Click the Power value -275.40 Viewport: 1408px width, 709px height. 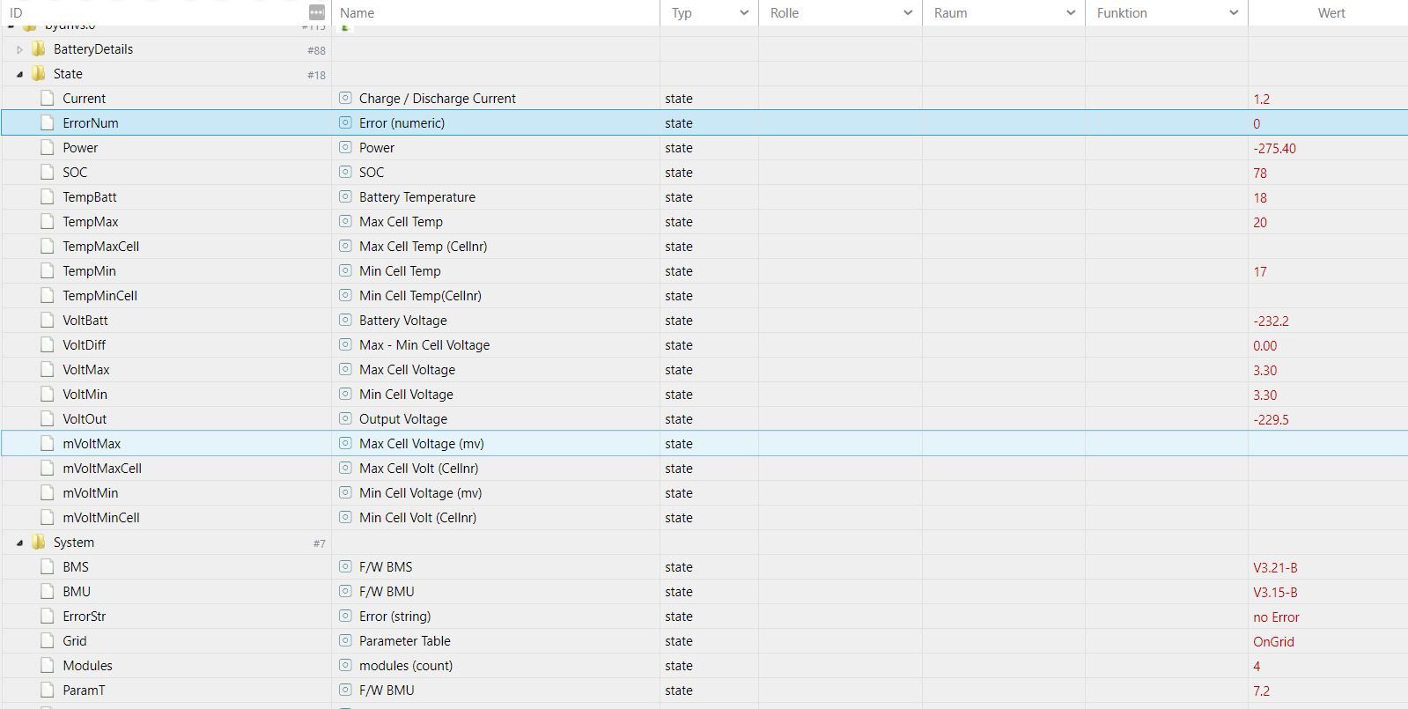pyautogui.click(x=1274, y=149)
